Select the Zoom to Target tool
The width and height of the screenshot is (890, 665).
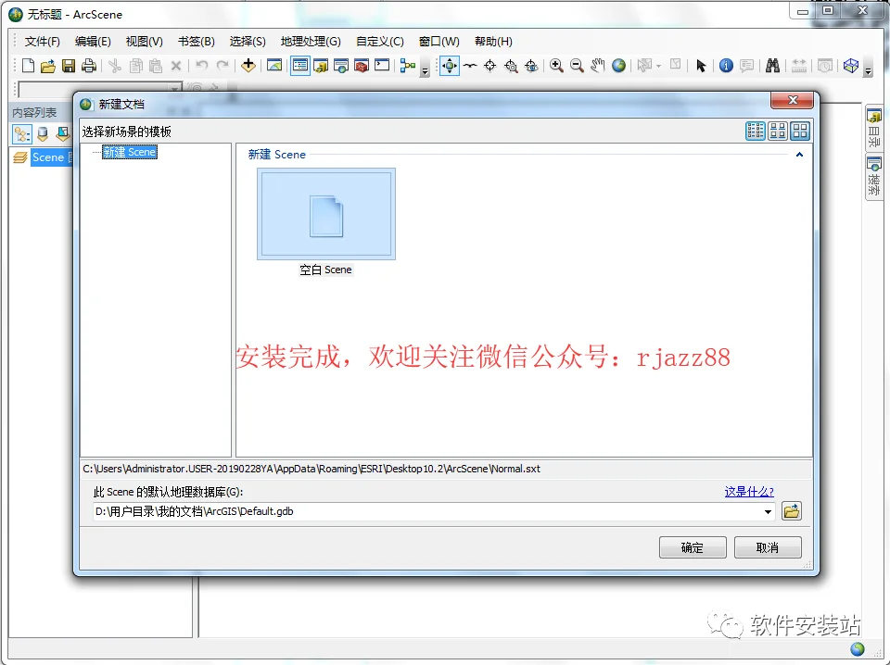point(511,66)
